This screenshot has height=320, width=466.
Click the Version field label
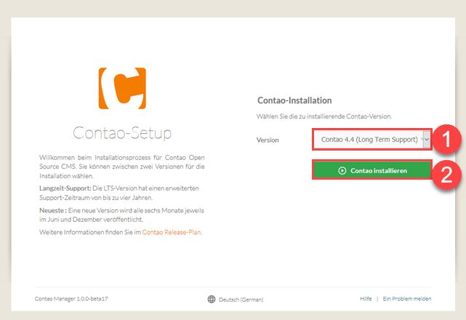pyautogui.click(x=268, y=140)
